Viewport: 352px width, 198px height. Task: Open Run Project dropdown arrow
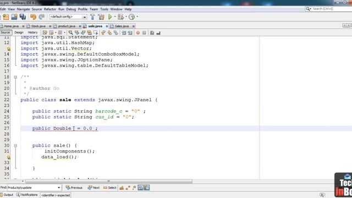pos(115,16)
